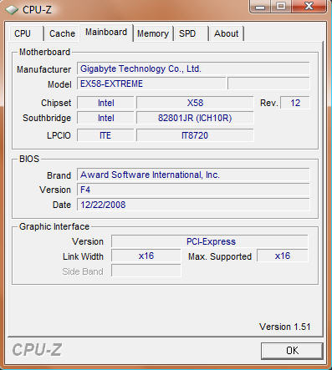The width and height of the screenshot is (332, 370).
Task: Click the LPCIO model IT8720 field
Action: [195, 135]
